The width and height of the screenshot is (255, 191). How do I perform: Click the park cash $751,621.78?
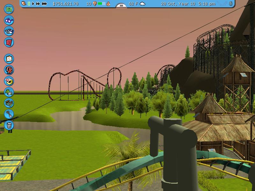point(66,4)
